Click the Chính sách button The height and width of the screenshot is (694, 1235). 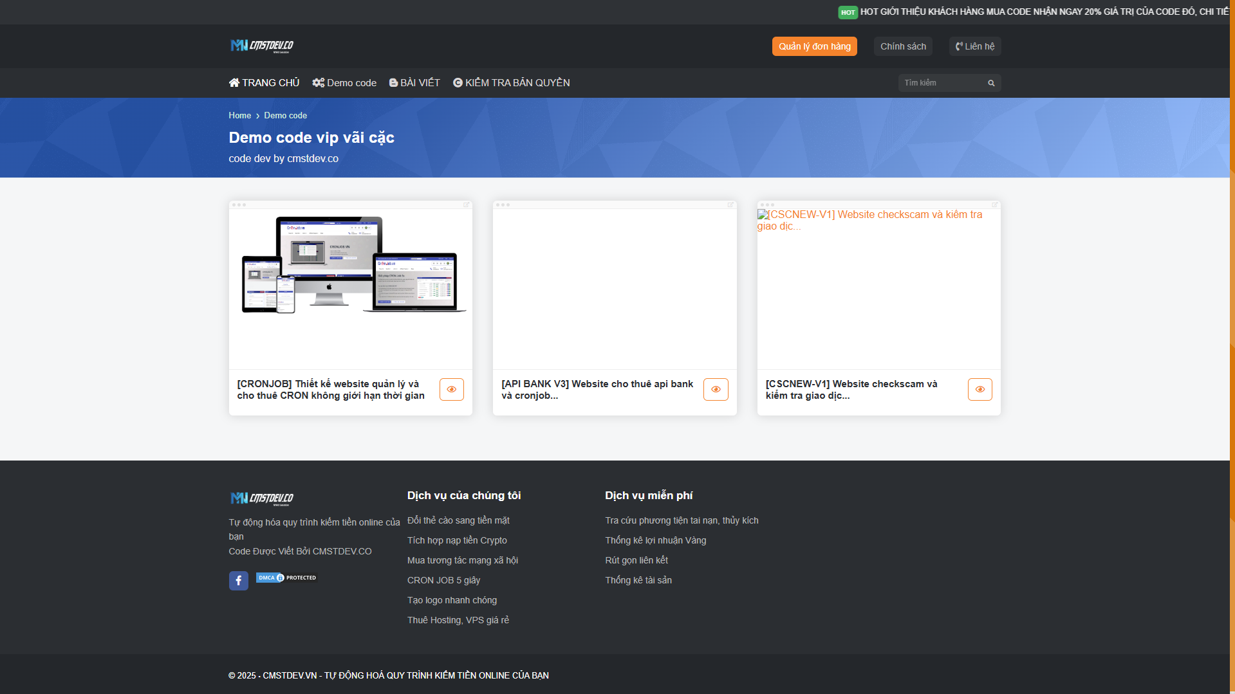tap(903, 46)
